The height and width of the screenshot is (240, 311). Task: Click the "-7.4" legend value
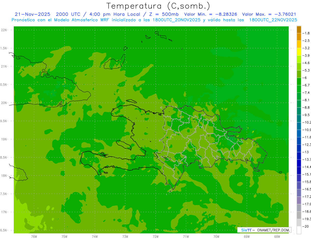pyautogui.click(x=306, y=93)
